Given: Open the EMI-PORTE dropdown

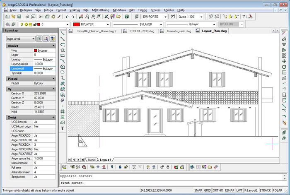Looking at the screenshot, I should click(x=165, y=17).
